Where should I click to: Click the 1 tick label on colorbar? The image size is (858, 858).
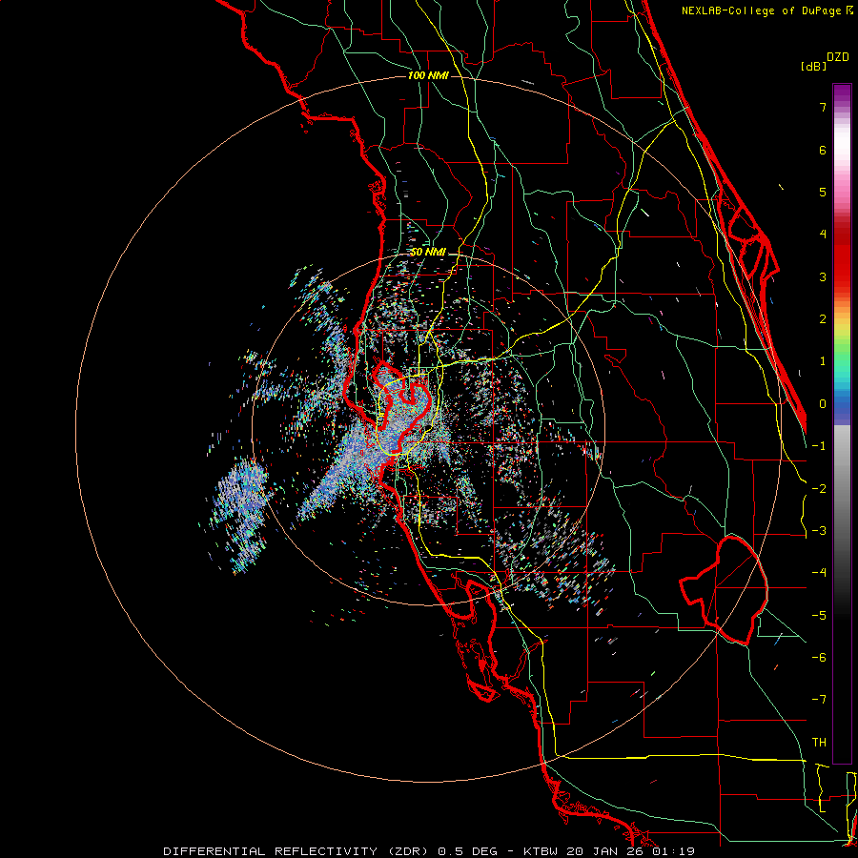tap(823, 361)
